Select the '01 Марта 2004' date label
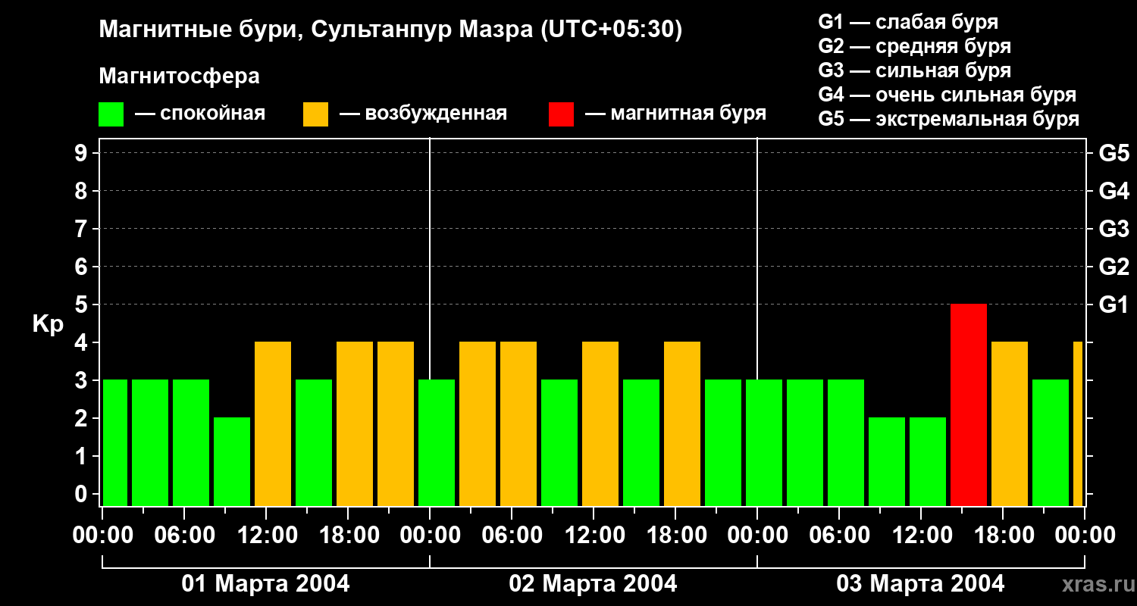The width and height of the screenshot is (1137, 606). point(266,584)
